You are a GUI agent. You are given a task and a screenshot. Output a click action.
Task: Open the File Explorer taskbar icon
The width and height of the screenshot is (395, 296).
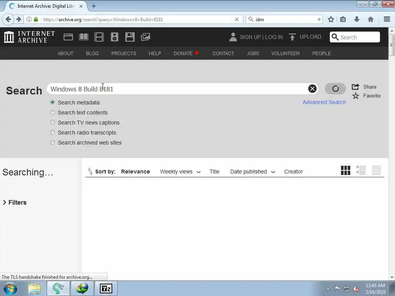[34, 289]
